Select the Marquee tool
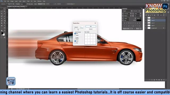The width and height of the screenshot is (170, 95). (2, 9)
